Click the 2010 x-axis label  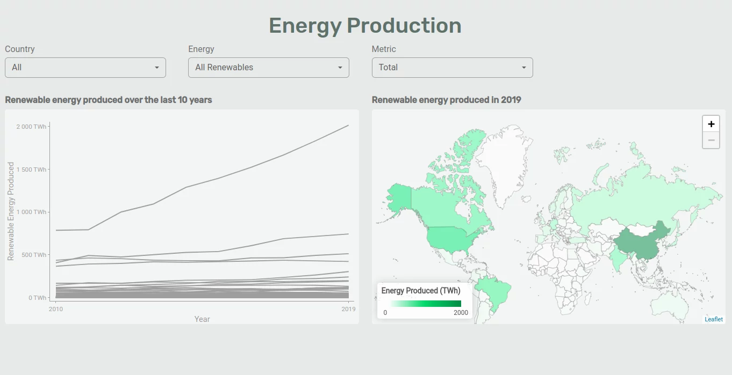pyautogui.click(x=55, y=309)
